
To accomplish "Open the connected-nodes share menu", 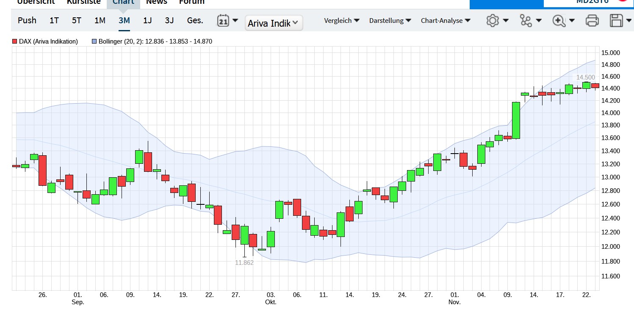I will coord(531,20).
